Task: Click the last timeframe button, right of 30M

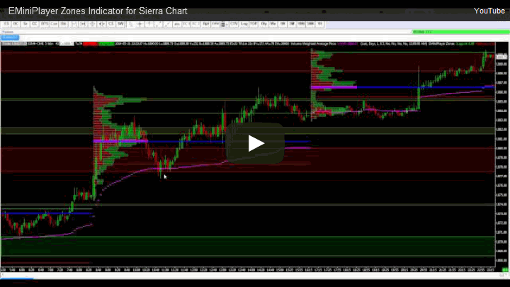Action: (320, 24)
